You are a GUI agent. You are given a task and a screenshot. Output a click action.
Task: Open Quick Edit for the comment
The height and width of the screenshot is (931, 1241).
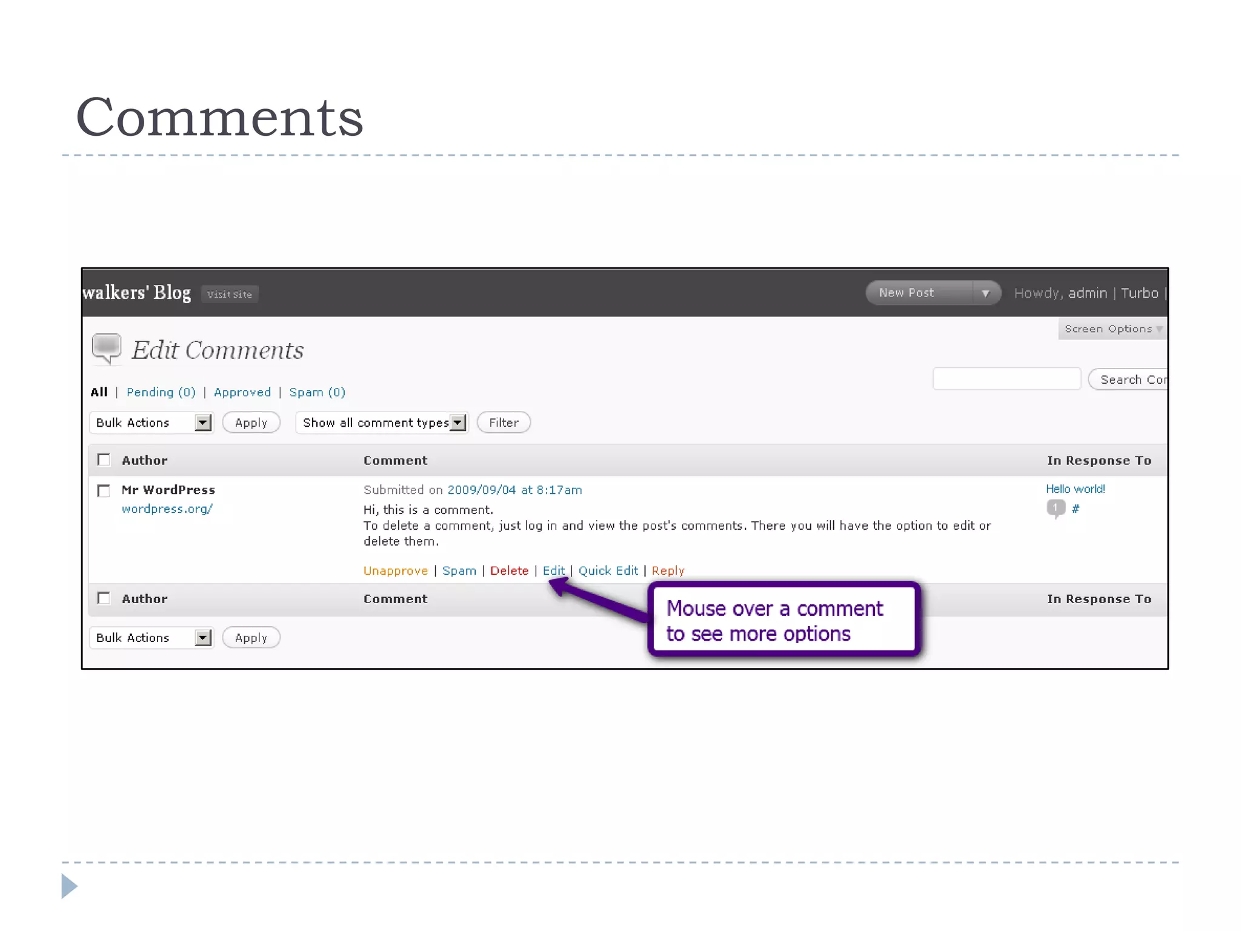(x=608, y=571)
